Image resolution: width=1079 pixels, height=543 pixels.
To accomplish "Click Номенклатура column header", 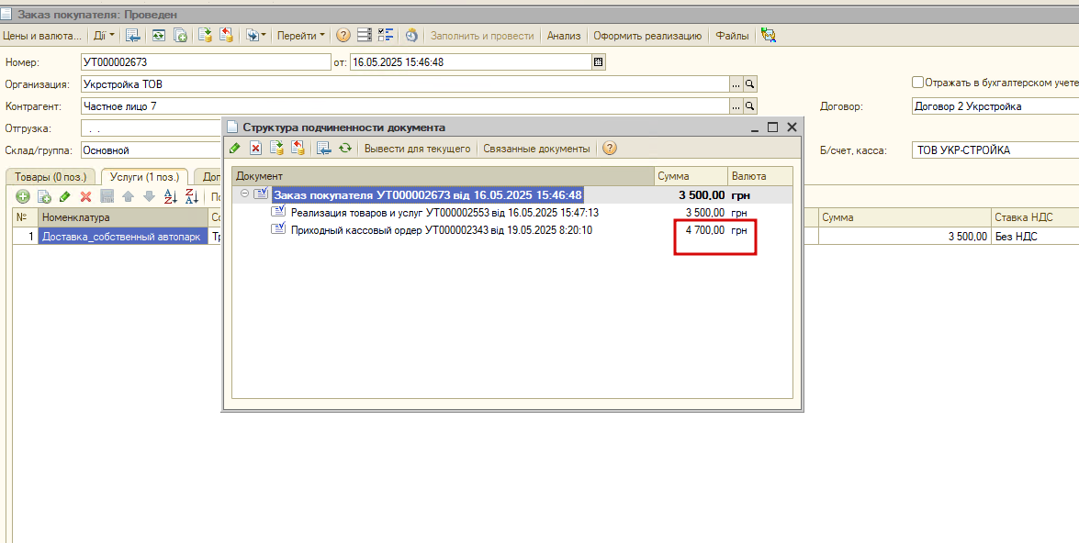I will pos(122,217).
